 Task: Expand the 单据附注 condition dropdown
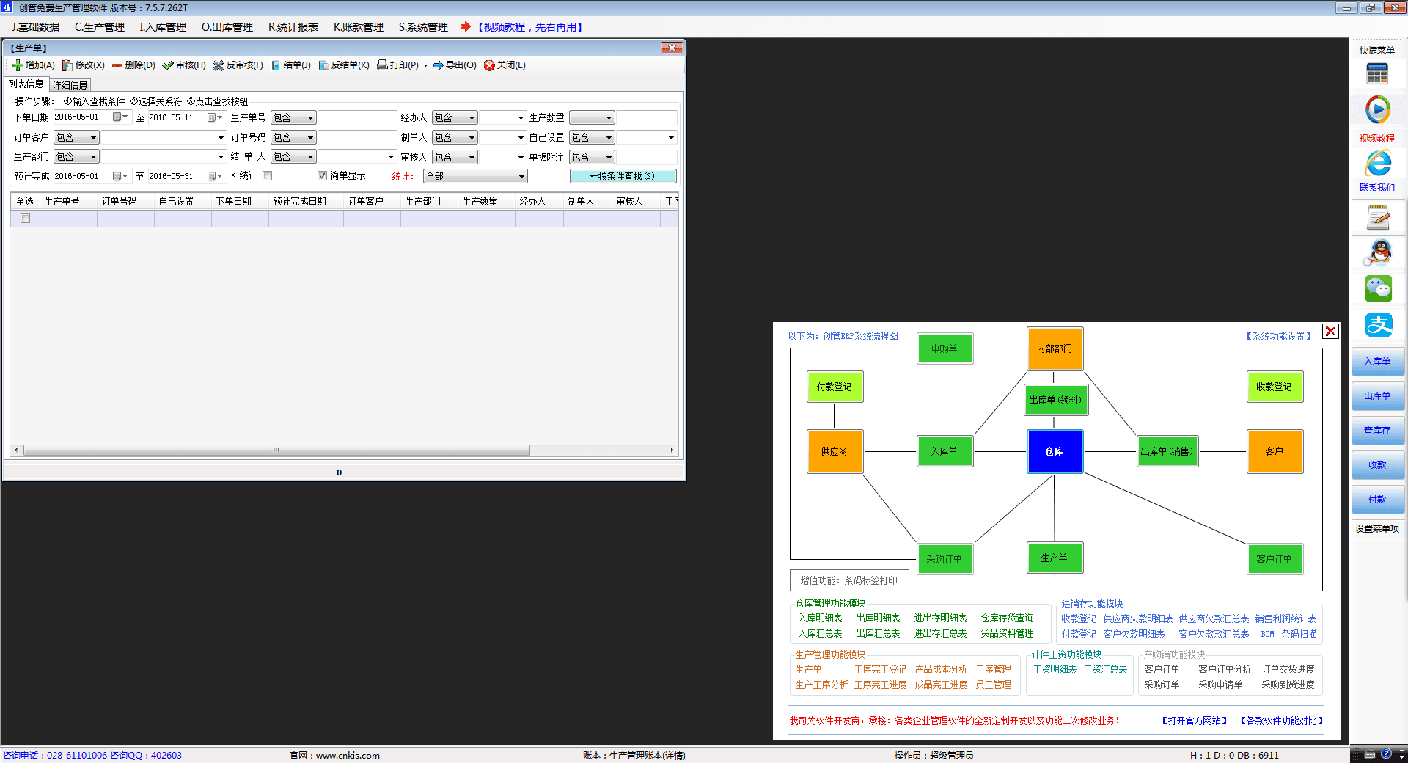592,158
